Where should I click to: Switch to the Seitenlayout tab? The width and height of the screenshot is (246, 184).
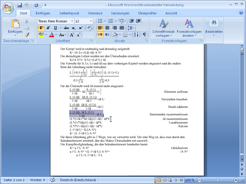(69, 13)
